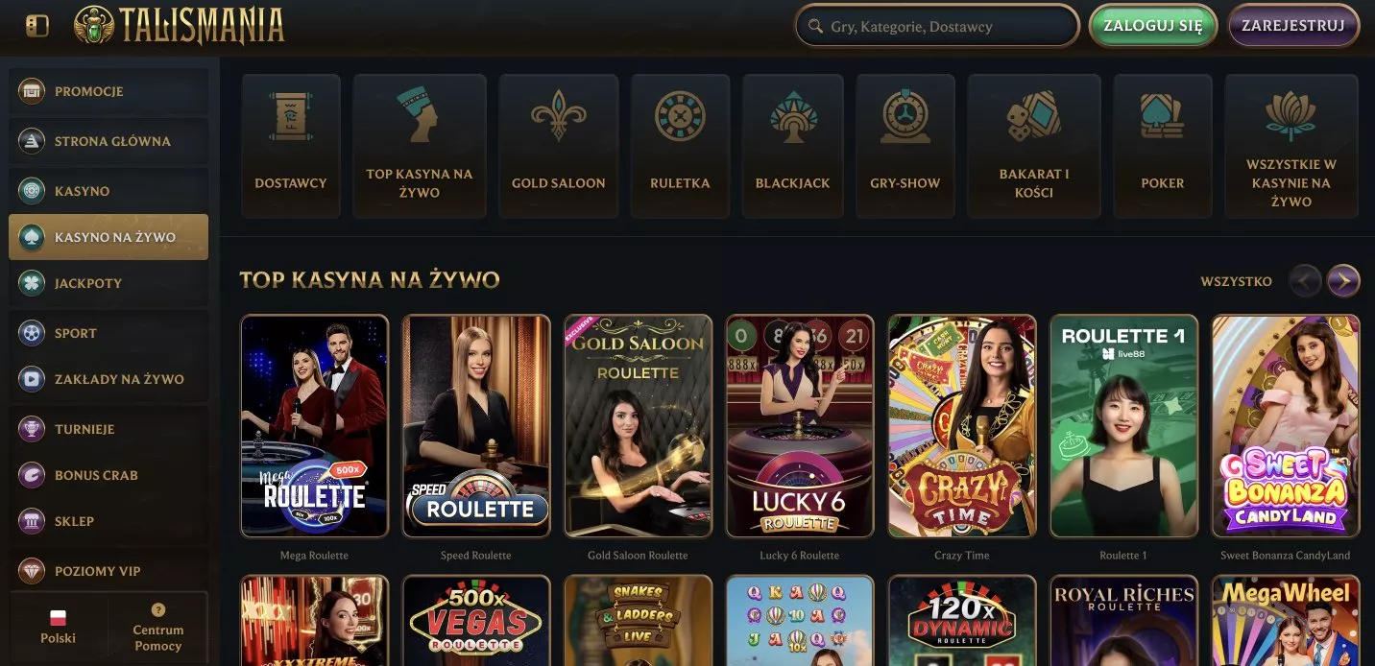Toggle the sidebar collapse icon beside the logo
This screenshot has height=666, width=1375.
[37, 25]
